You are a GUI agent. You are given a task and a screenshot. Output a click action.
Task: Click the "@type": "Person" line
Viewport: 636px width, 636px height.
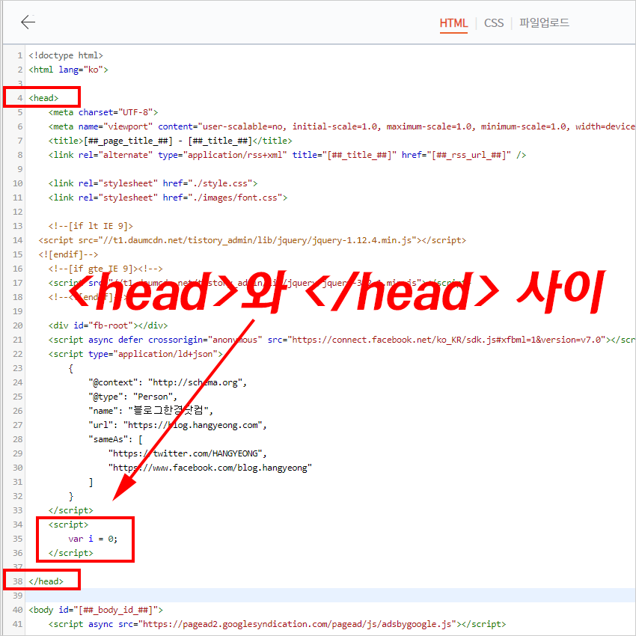[x=132, y=397]
